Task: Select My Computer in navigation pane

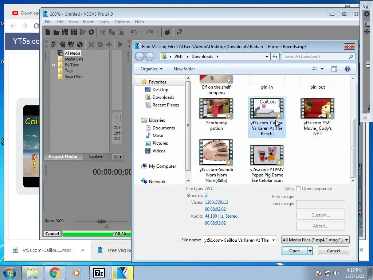Action: (x=162, y=166)
